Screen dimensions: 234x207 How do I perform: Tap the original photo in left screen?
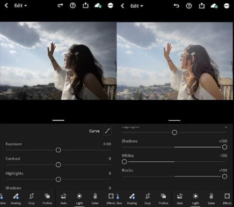[x=58, y=61]
